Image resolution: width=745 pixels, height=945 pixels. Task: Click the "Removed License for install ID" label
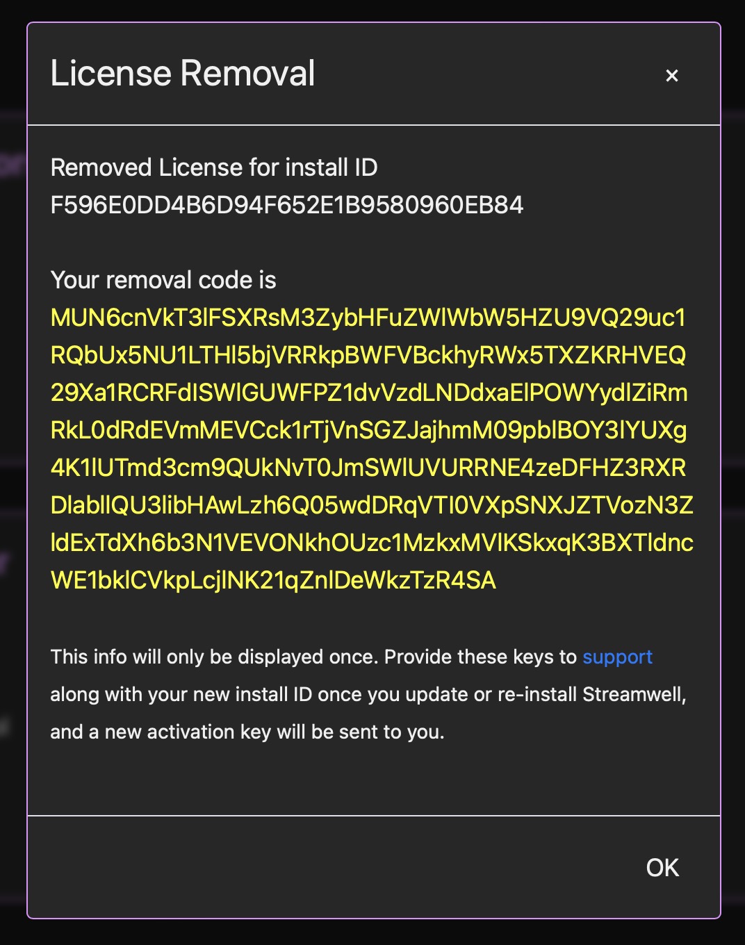(213, 167)
